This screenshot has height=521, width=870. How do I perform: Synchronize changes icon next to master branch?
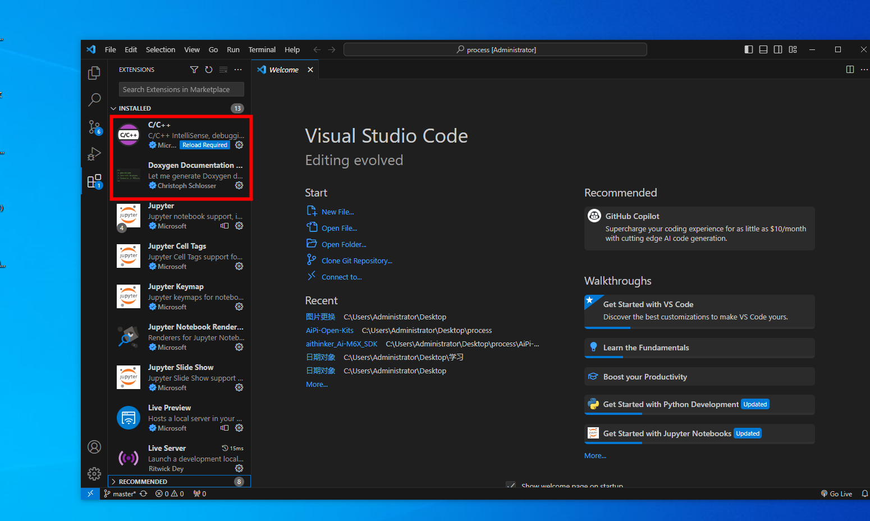[x=144, y=493]
